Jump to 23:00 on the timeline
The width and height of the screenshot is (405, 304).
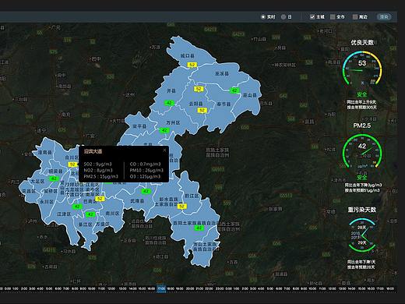[220, 288]
